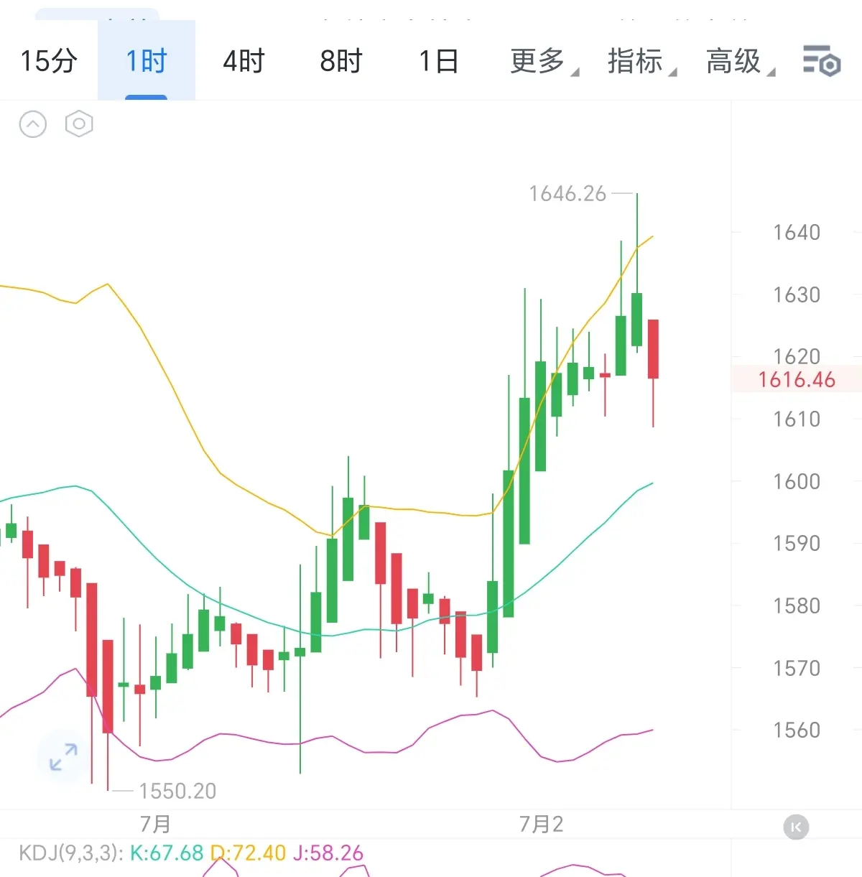Tap the 1550.20 low price marker

tap(177, 791)
